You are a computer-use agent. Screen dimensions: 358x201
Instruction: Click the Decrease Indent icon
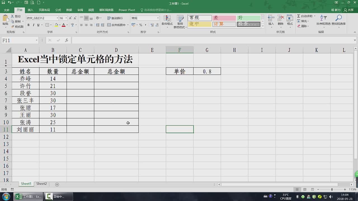pos(98,25)
